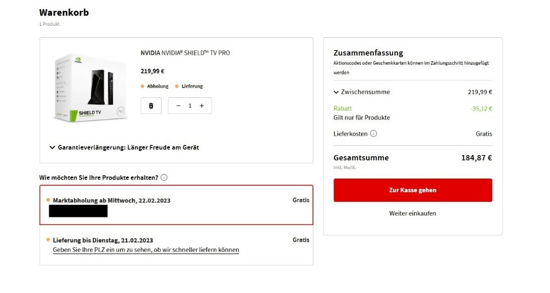
Task: Click the Abholung availability indicator
Action: tap(154, 86)
